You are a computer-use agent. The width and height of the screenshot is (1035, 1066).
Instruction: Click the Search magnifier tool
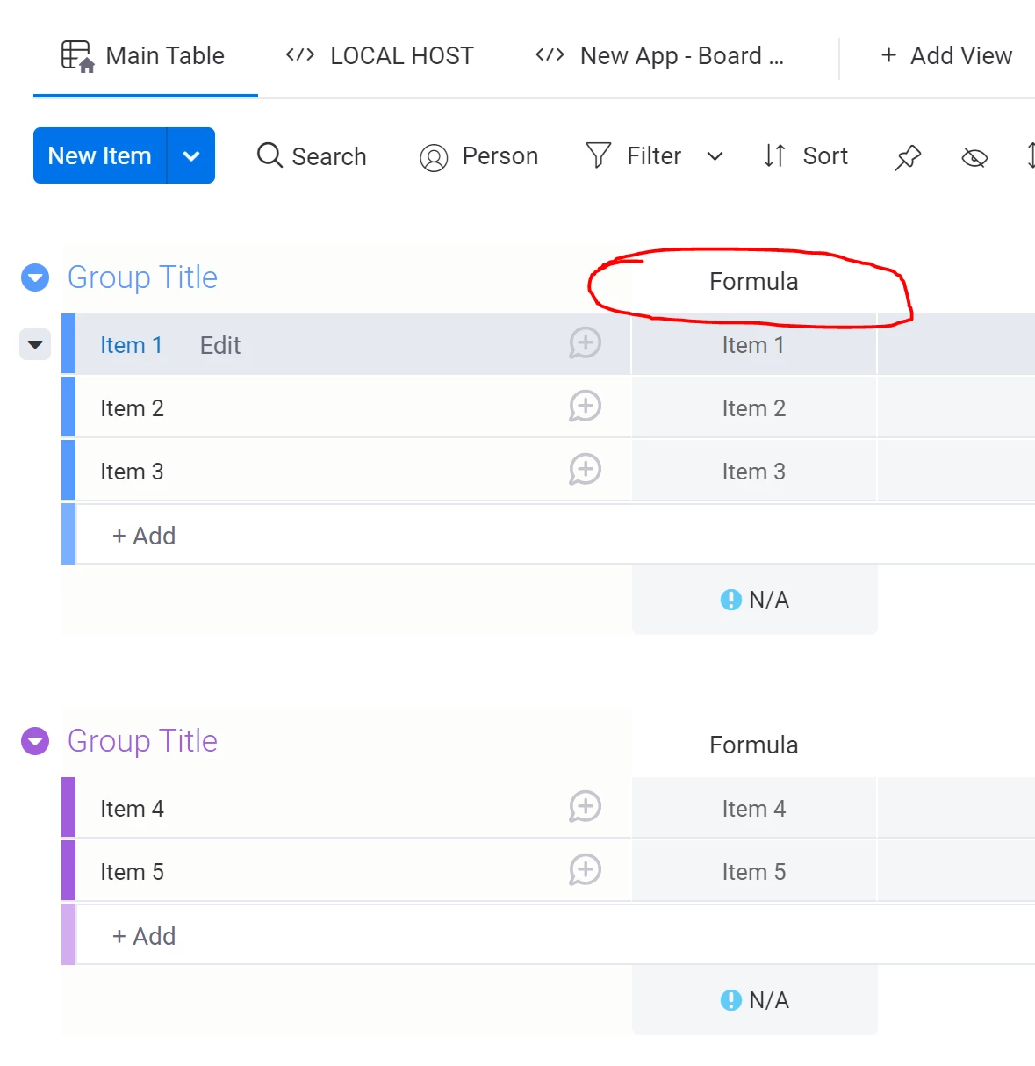pyautogui.click(x=312, y=156)
